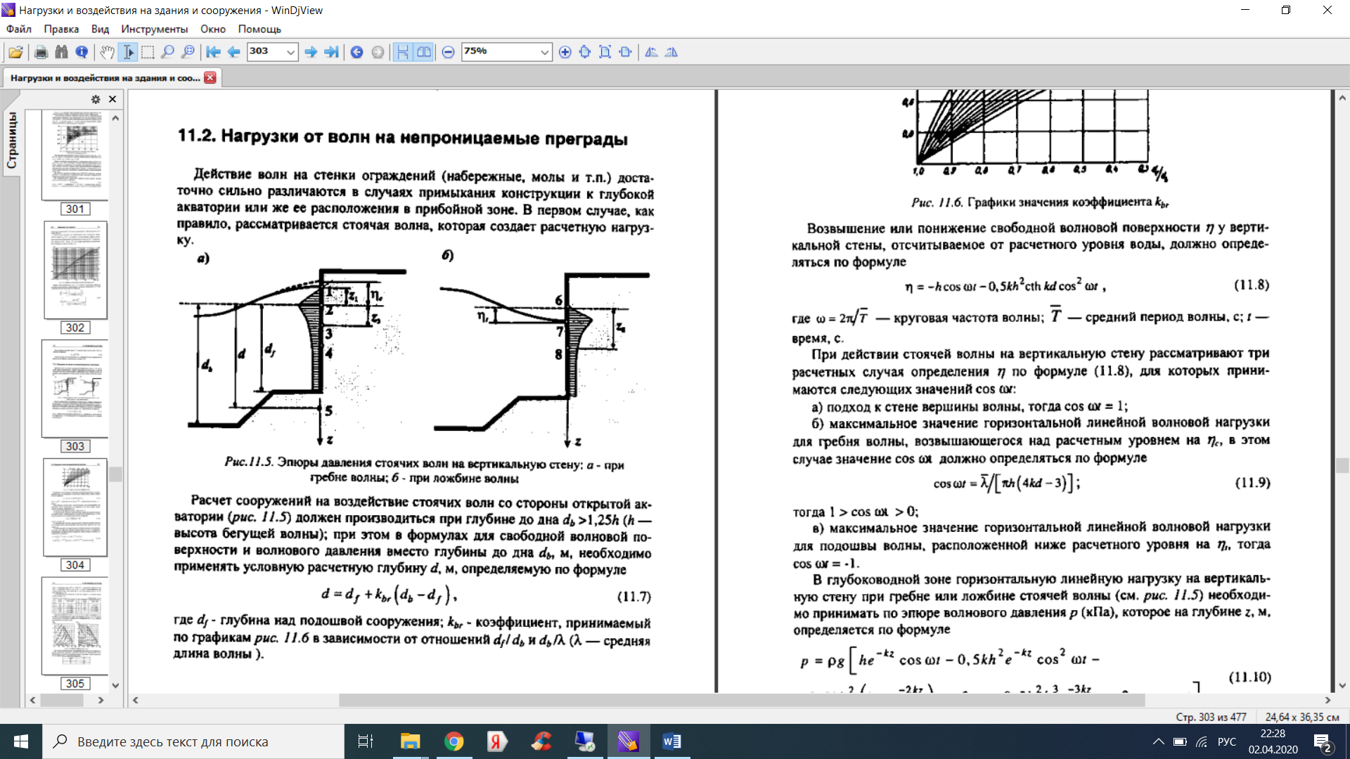
Task: Select the rectangular region selection tool
Action: point(148,52)
